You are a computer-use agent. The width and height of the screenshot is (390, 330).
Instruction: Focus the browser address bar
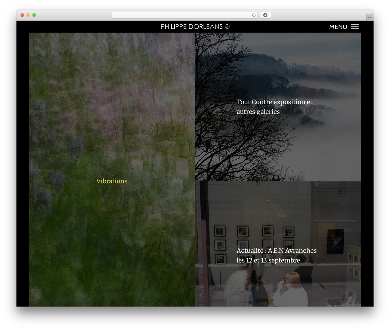click(184, 15)
